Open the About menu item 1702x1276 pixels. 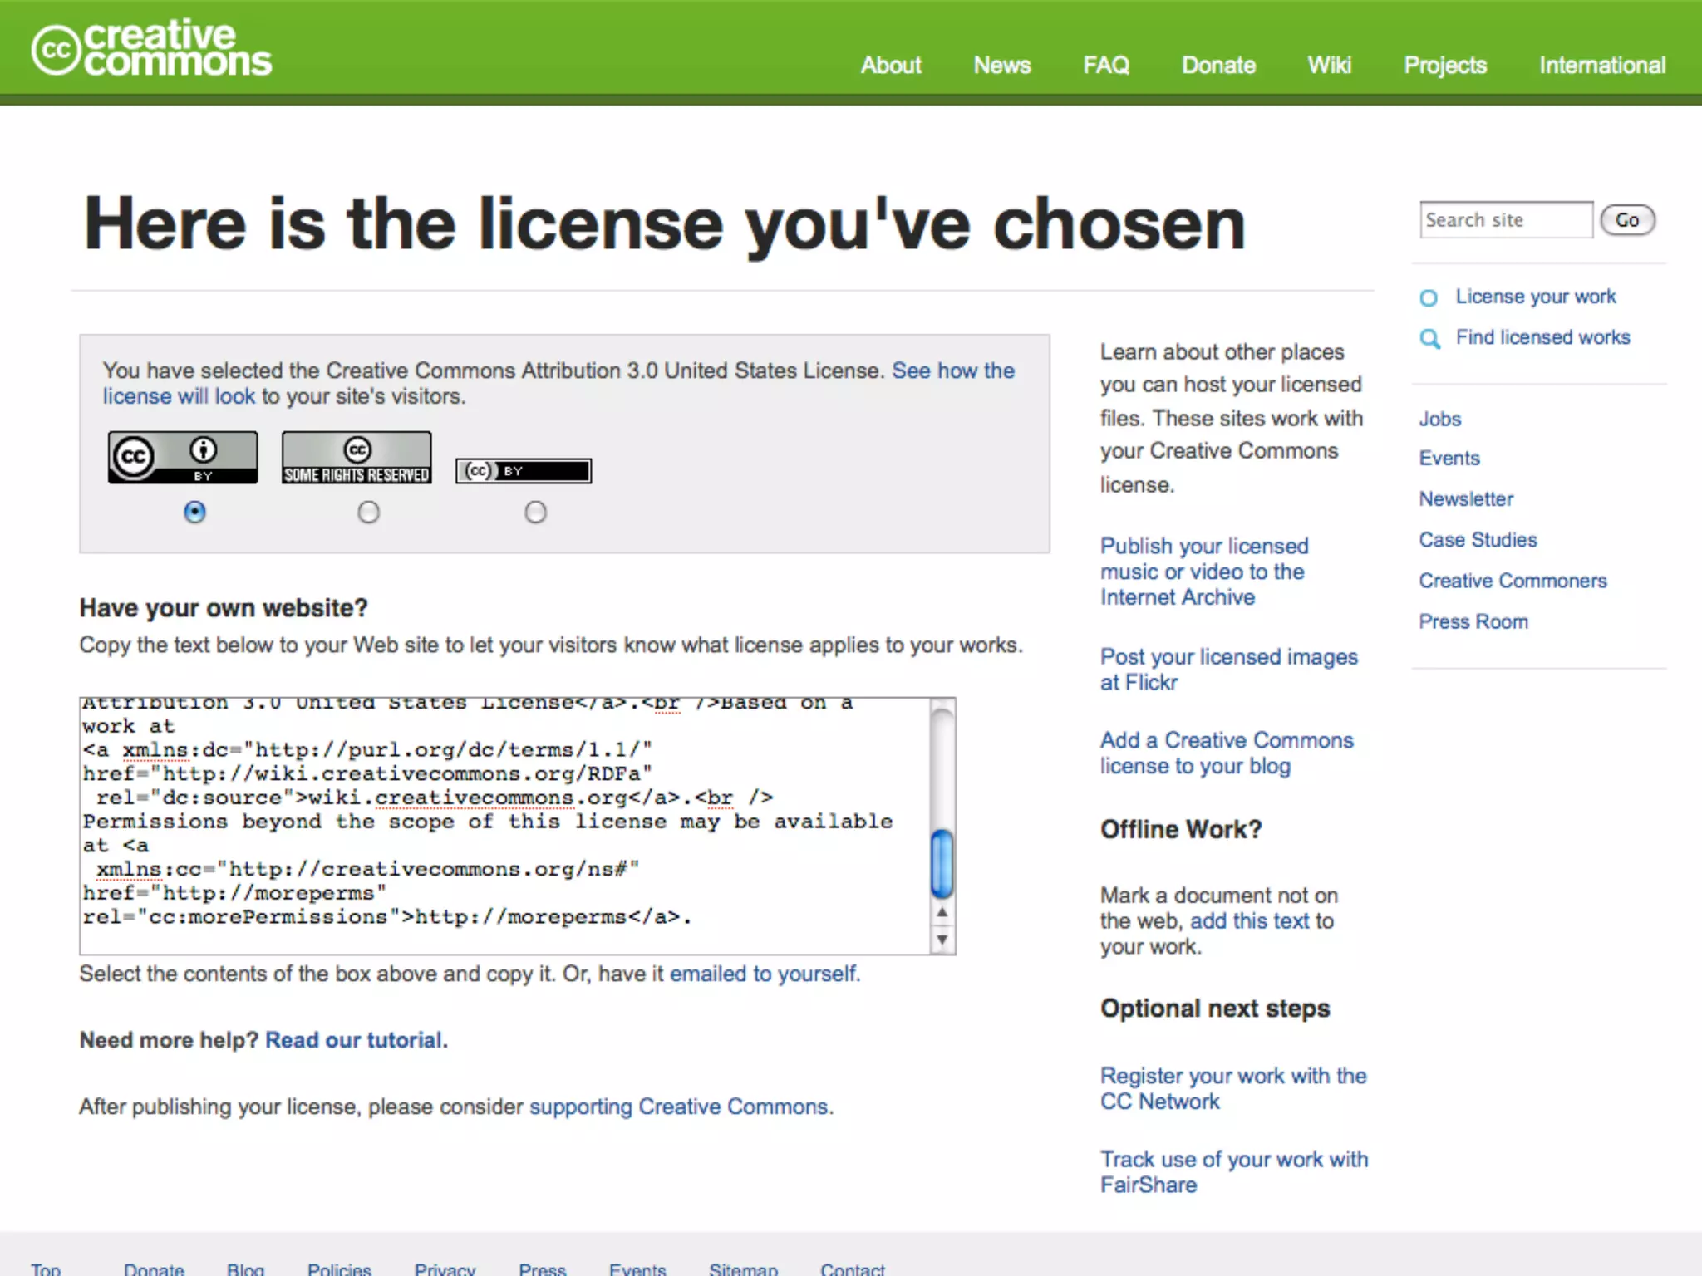click(891, 66)
